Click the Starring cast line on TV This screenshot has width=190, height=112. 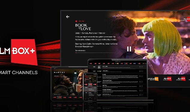[96, 44]
